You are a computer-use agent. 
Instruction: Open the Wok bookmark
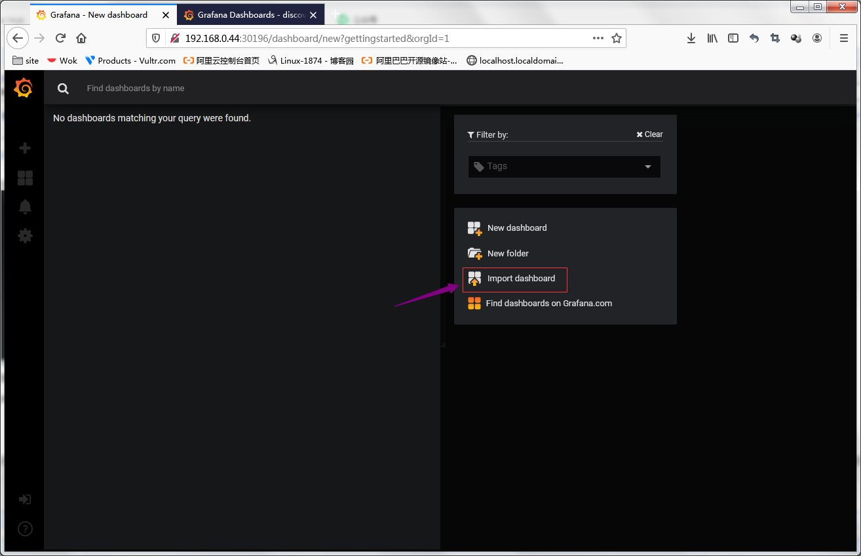pos(62,60)
